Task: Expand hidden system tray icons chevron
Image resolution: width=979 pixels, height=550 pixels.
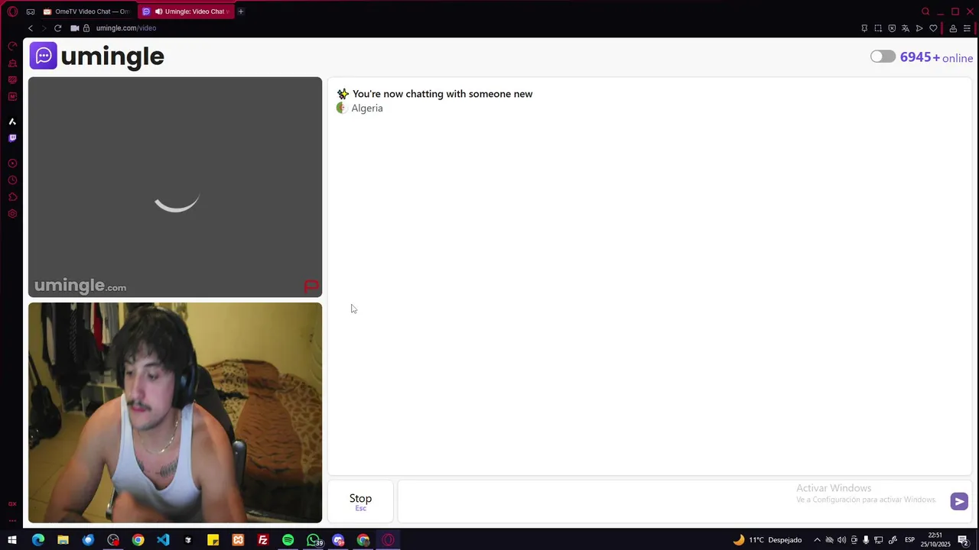Action: coord(817,540)
